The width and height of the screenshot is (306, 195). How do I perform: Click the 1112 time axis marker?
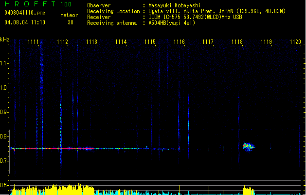click(62, 42)
